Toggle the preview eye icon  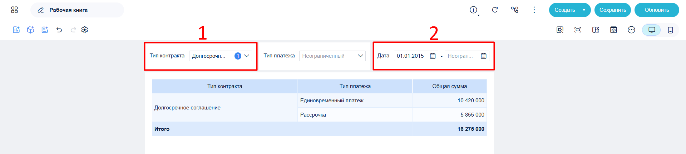[x=613, y=30]
